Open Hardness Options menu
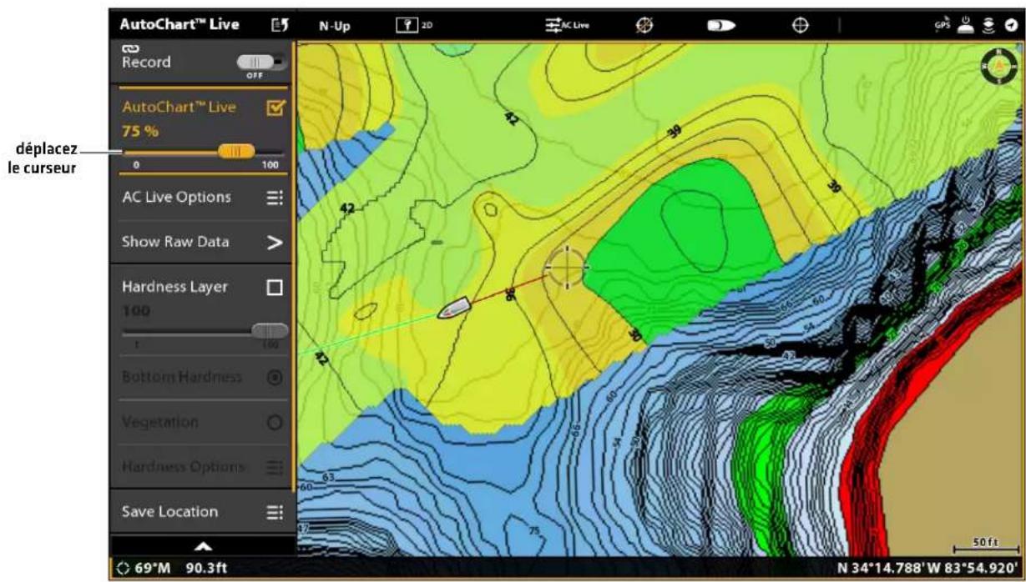This screenshot has width=1026, height=582. click(203, 467)
